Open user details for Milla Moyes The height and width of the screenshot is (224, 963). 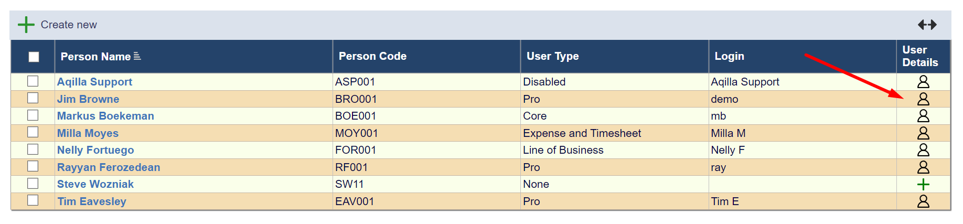(x=923, y=133)
